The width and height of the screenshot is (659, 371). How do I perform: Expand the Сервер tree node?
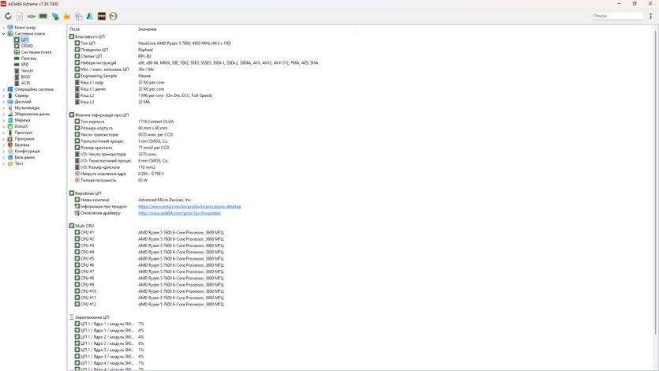click(x=4, y=96)
